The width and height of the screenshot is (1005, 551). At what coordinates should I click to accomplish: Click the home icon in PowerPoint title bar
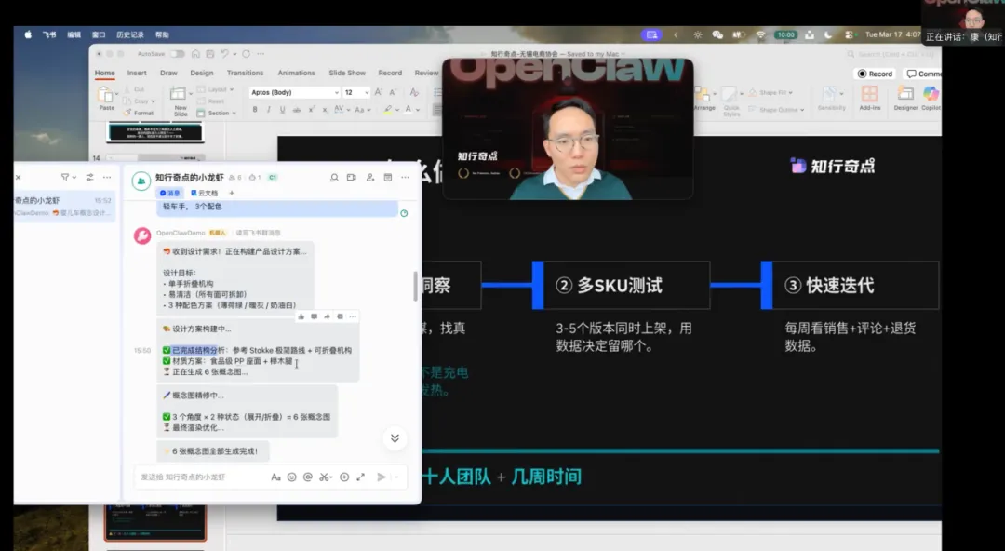tap(195, 54)
